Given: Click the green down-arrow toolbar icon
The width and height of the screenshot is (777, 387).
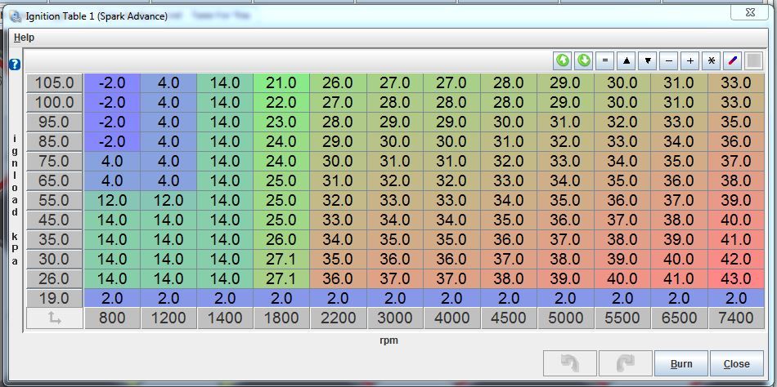Looking at the screenshot, I should tap(584, 61).
